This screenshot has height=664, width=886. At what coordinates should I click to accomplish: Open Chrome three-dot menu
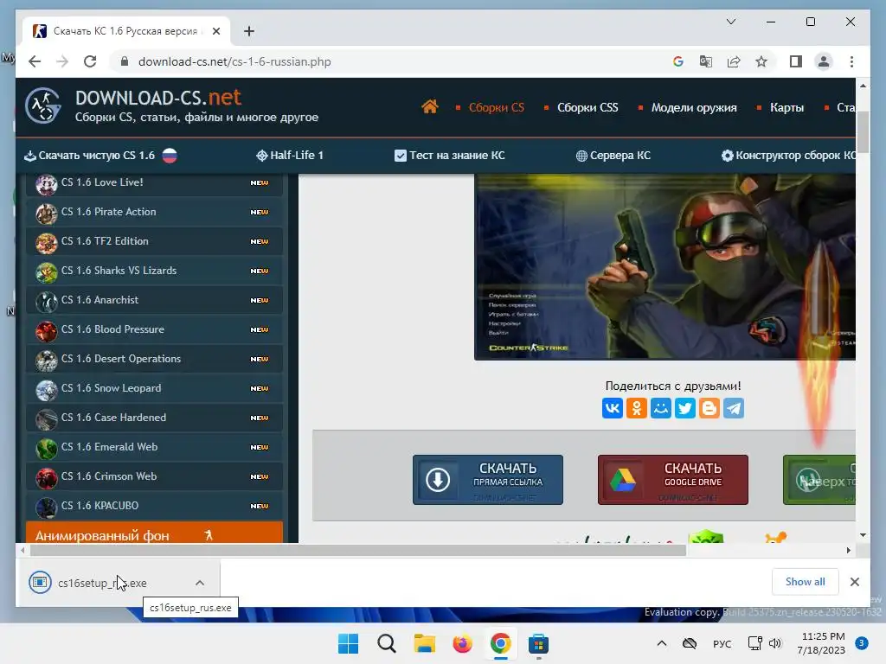tap(851, 61)
